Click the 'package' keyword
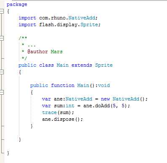This screenshot has width=167, height=163. pyautogui.click(x=17, y=5)
